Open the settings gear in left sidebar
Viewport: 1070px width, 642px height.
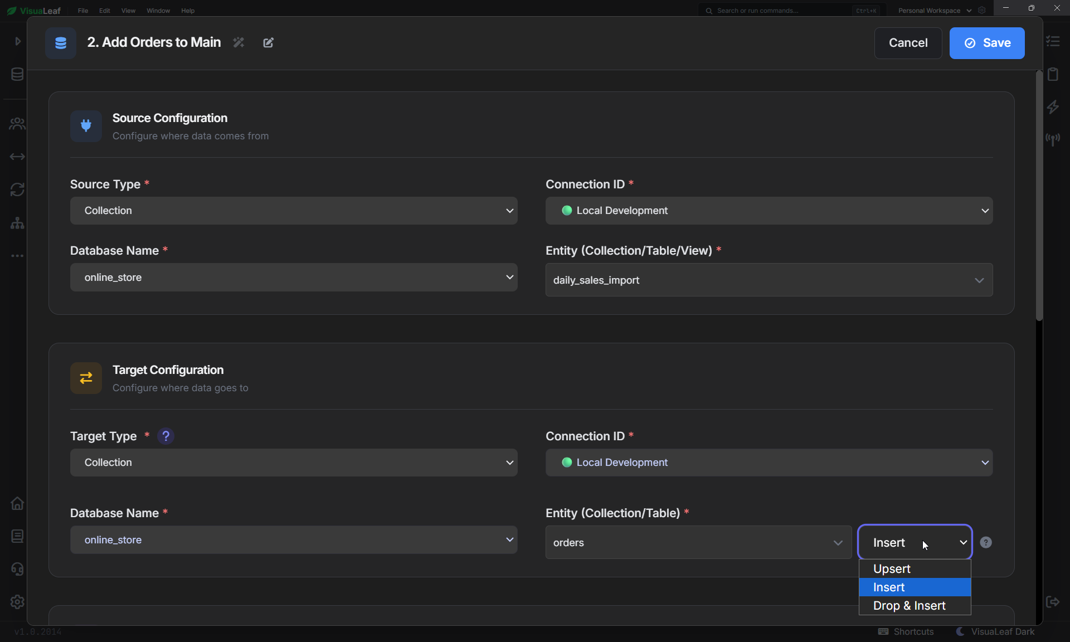[x=17, y=602]
